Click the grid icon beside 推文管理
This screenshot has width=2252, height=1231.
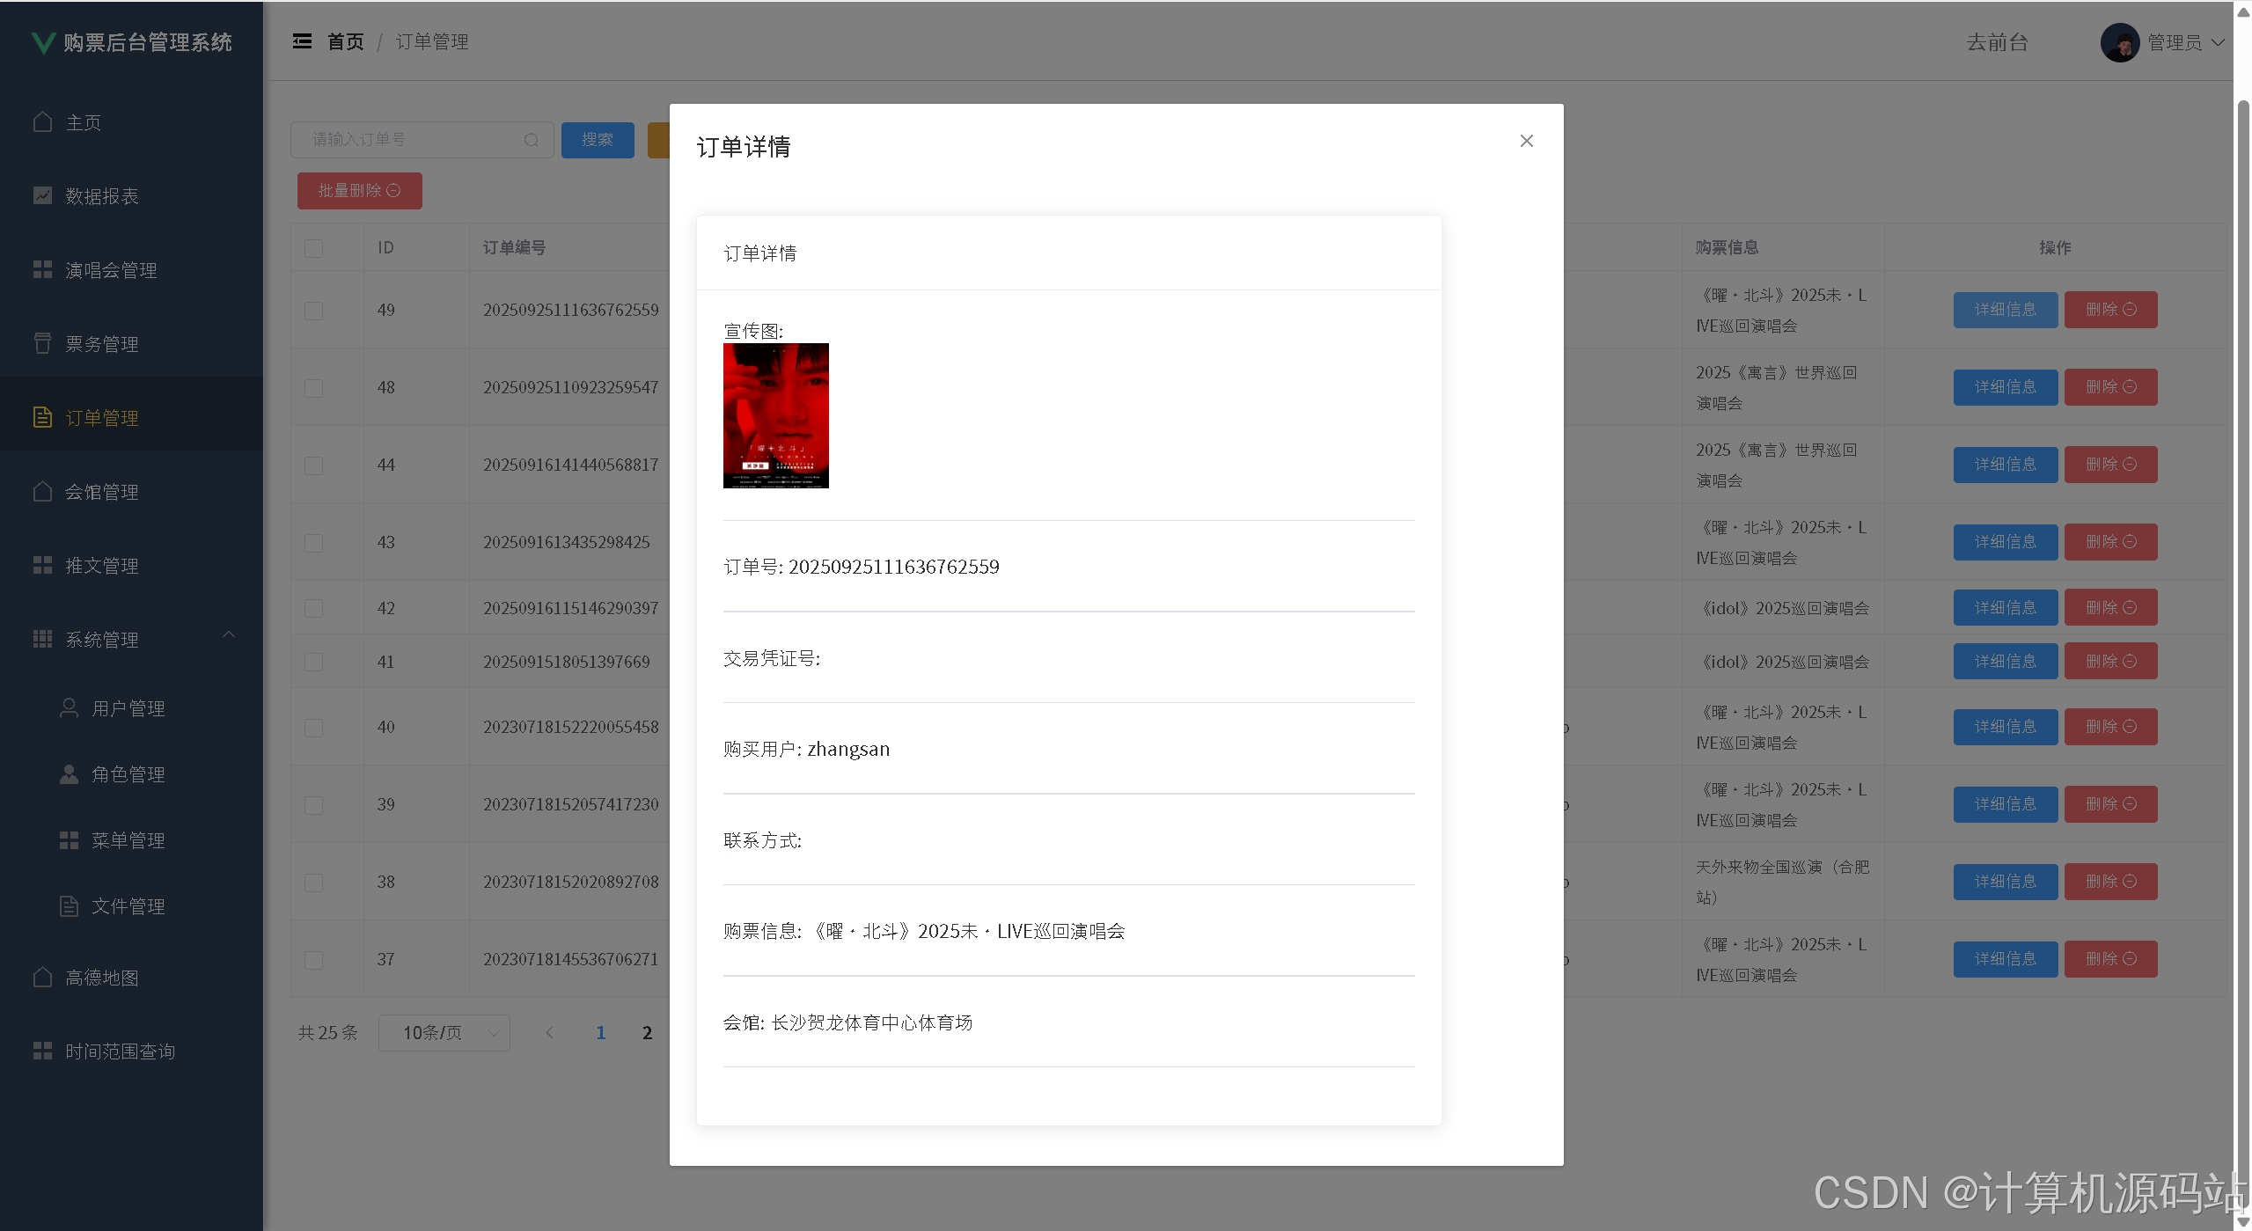(x=42, y=565)
